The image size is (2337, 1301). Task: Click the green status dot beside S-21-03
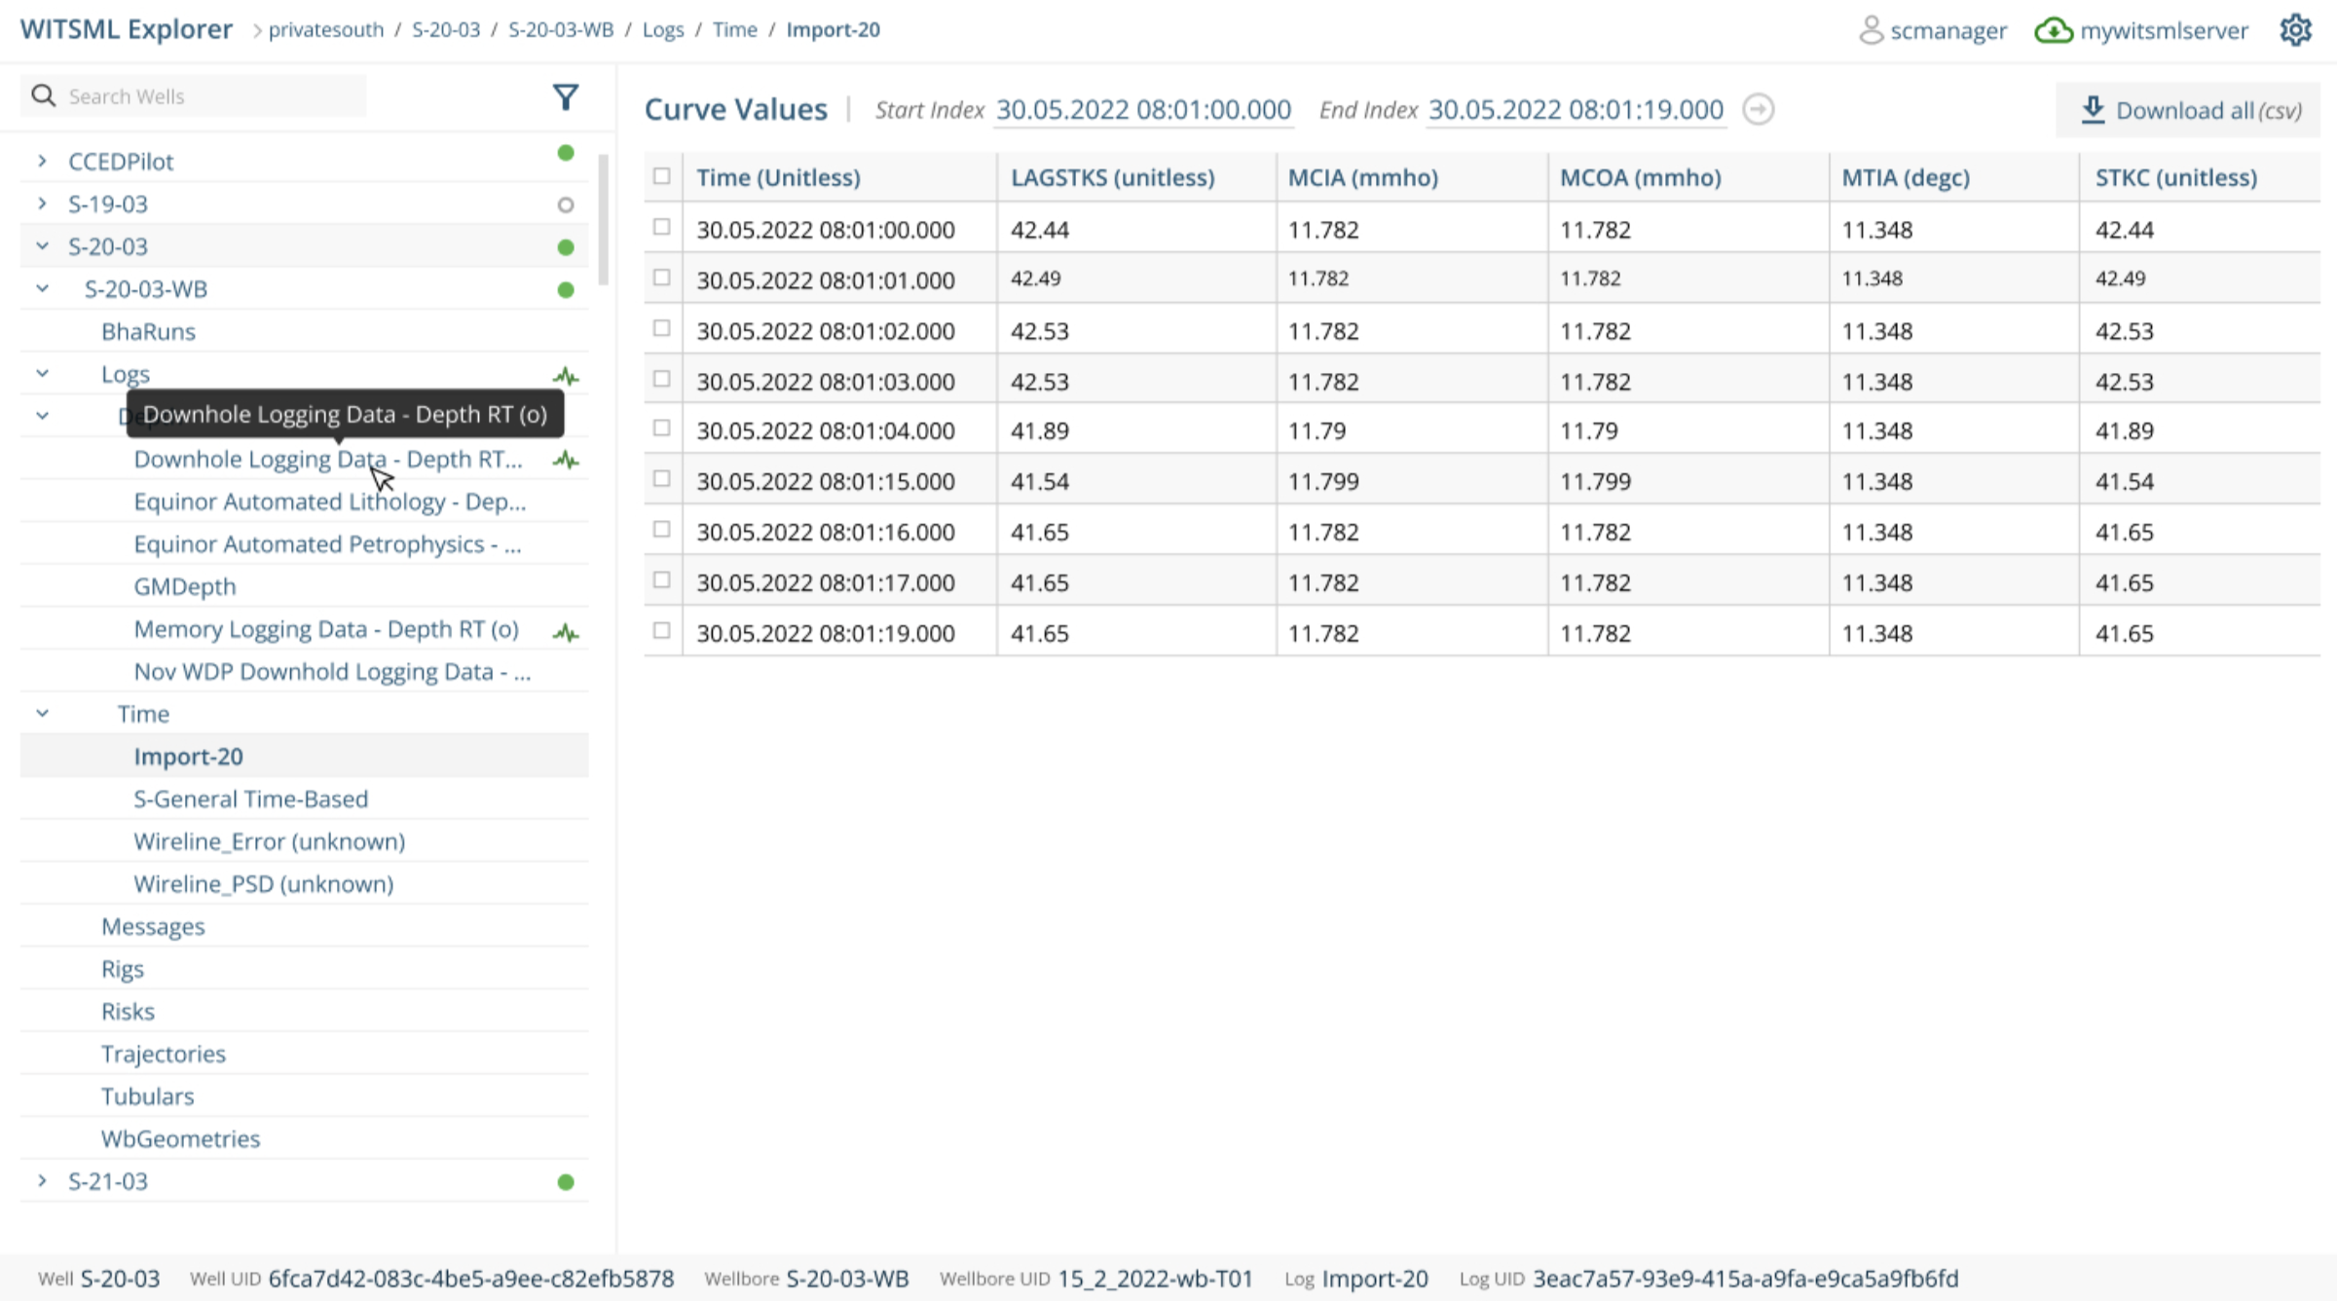566,1181
